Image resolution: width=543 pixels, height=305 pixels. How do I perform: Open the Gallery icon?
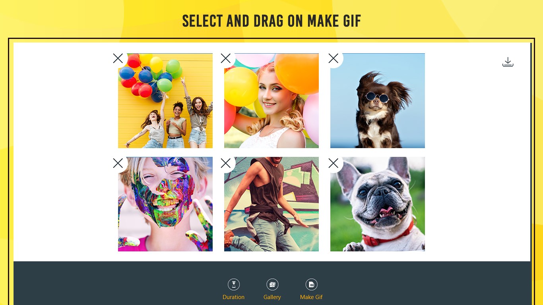pyautogui.click(x=272, y=284)
